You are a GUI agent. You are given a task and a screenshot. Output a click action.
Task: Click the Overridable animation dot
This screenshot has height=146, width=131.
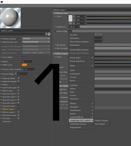pyautogui.click(x=1, y=57)
